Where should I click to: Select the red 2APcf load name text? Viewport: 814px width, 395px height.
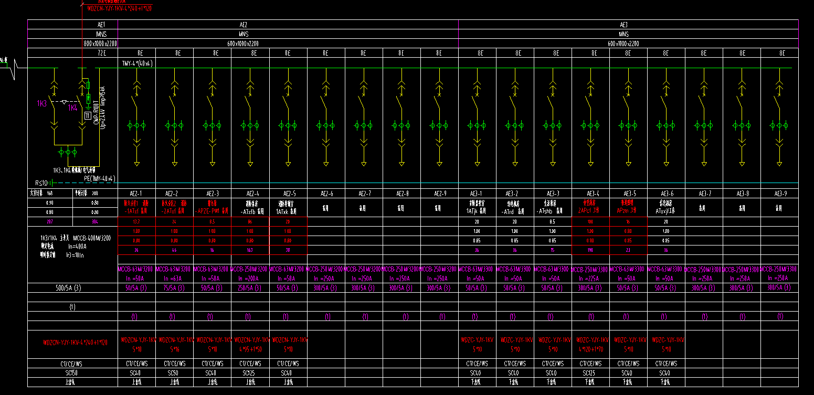tap(585, 211)
